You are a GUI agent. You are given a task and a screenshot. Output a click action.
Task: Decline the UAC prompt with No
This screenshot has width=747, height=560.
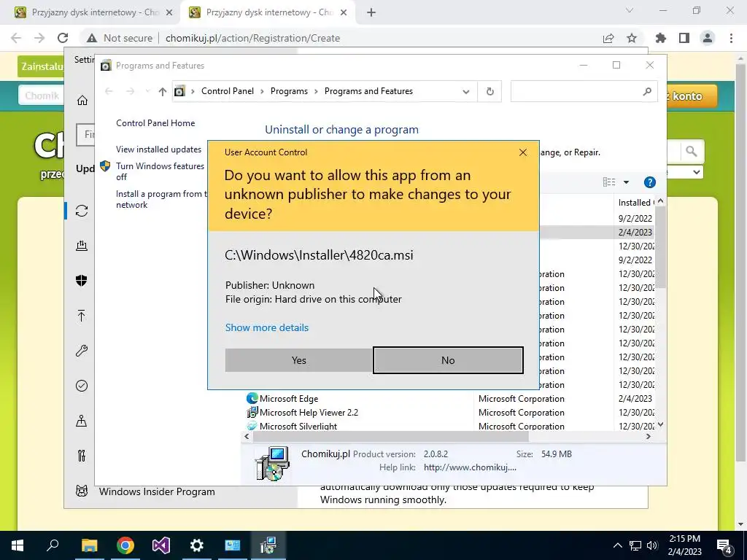[448, 360]
